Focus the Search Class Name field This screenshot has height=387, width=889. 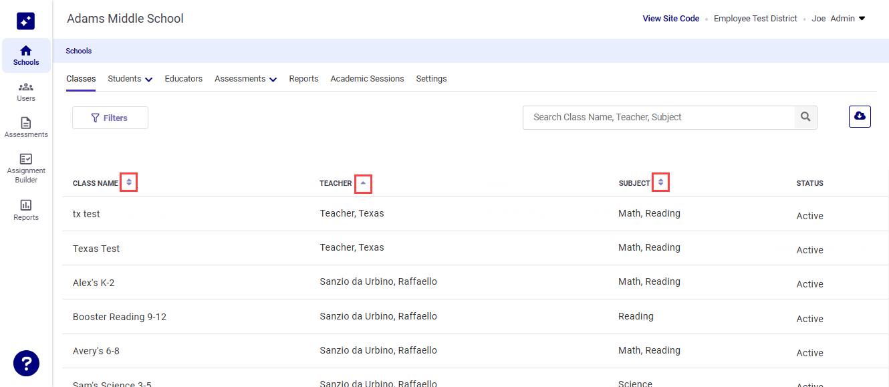[658, 117]
